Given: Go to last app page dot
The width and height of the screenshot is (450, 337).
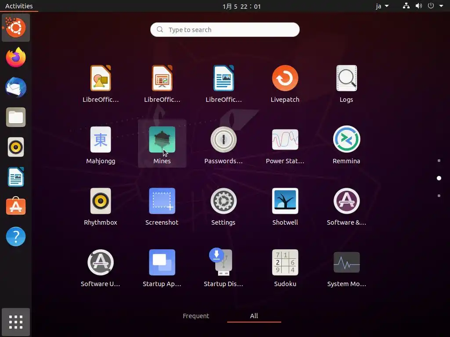Looking at the screenshot, I should [x=439, y=196].
